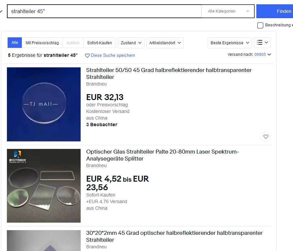Switch to Mit Preisvorschlag tab
Viewport: 293px width, 251px height.
click(x=42, y=43)
